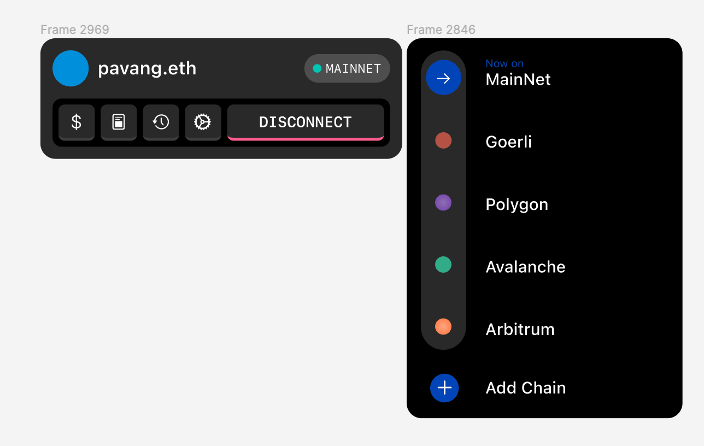
Task: Click the pavang.eth account name
Action: click(x=147, y=69)
